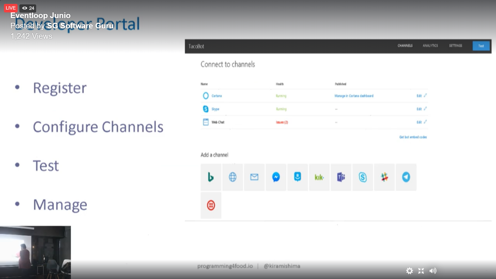Click the @kiramishima handle
496x279 pixels.
282,266
